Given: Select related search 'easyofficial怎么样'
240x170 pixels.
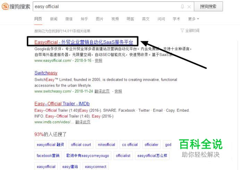Looking at the screenshot, I should pyautogui.click(x=152, y=156).
